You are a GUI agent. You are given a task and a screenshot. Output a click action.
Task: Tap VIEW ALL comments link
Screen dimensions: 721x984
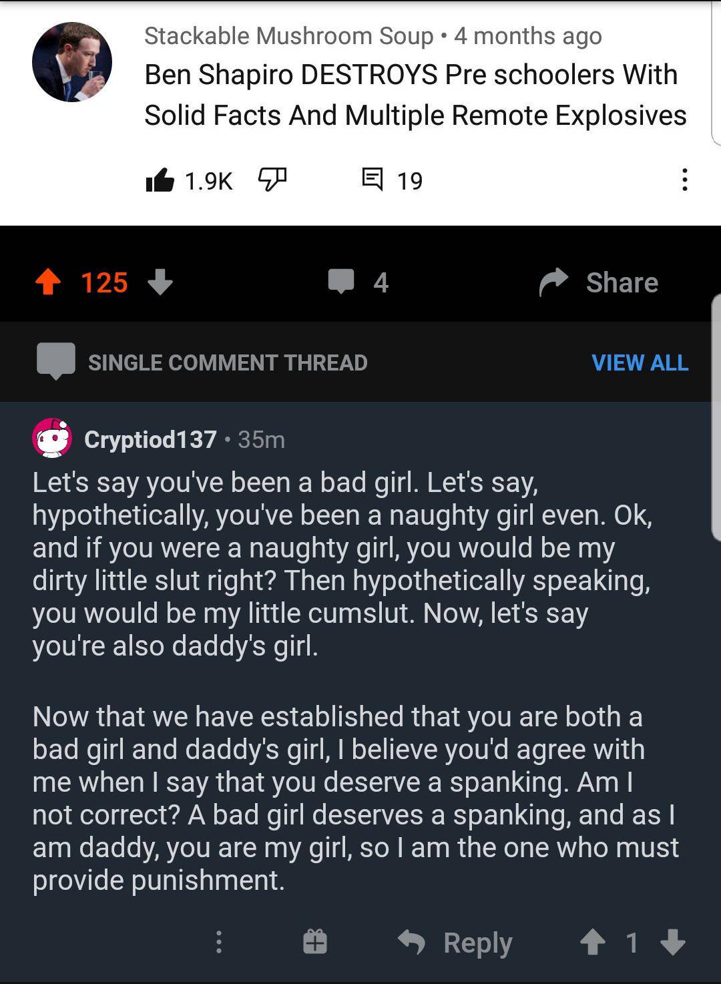[640, 362]
